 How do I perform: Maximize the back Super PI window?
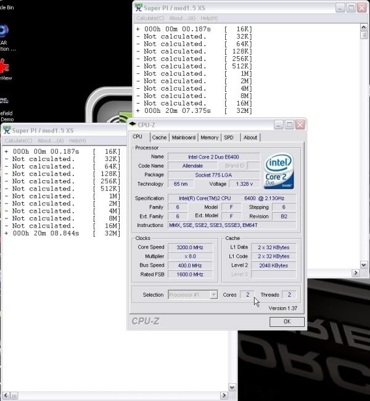click(x=351, y=8)
